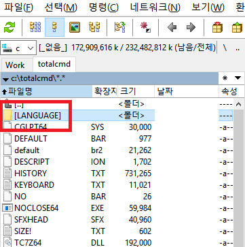Go forward with the right arrow icon
245x247 pixels.
click(191, 27)
